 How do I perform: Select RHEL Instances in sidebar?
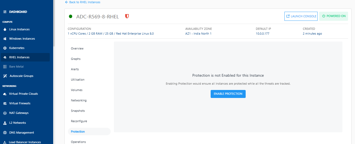pyautogui.click(x=25, y=57)
